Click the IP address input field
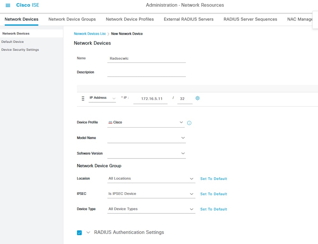This screenshot has height=244, width=318. click(150, 99)
